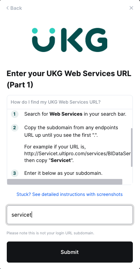140x269 pixels.
Task: Click the bold "Web Services" text in step 1
Action: [66, 114]
